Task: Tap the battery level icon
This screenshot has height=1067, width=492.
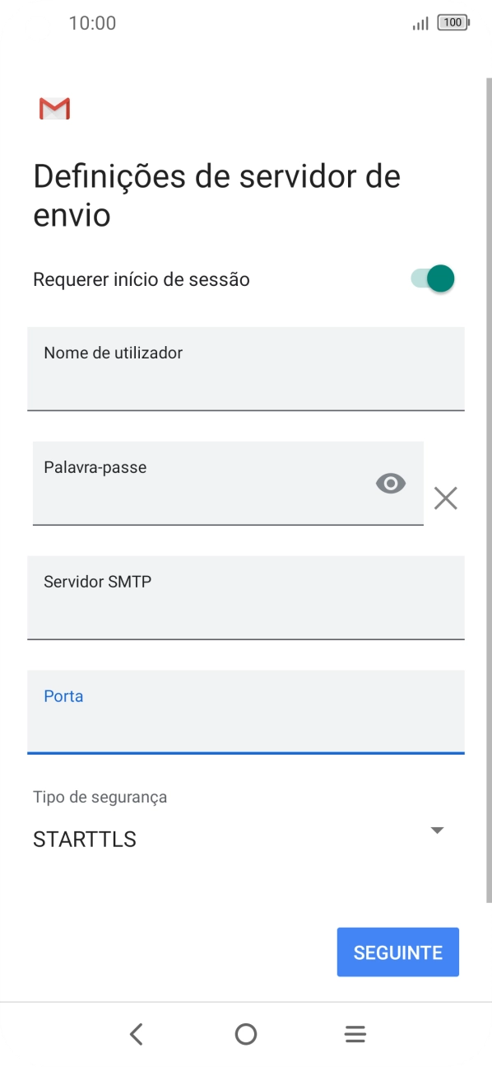Action: click(x=453, y=23)
